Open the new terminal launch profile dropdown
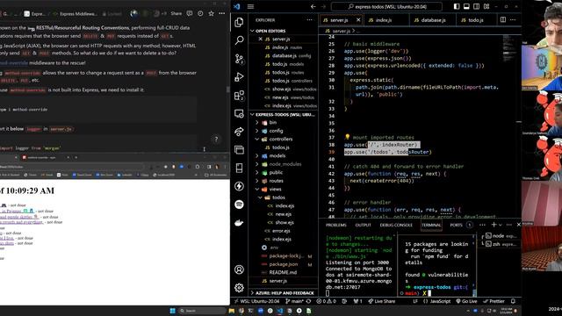 [501, 225]
